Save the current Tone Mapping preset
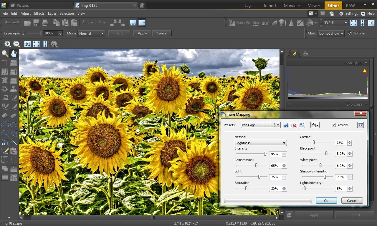Image resolution: width=377 pixels, height=226 pixels. (286, 125)
